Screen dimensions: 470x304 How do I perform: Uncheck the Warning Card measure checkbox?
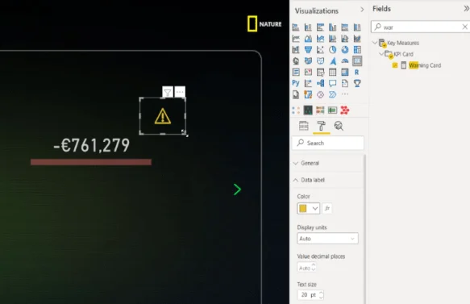[395, 65]
